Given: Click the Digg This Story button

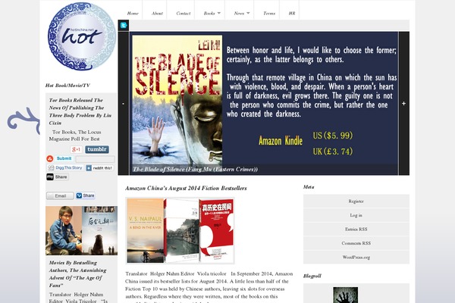Looking at the screenshot, I should (x=65, y=168).
